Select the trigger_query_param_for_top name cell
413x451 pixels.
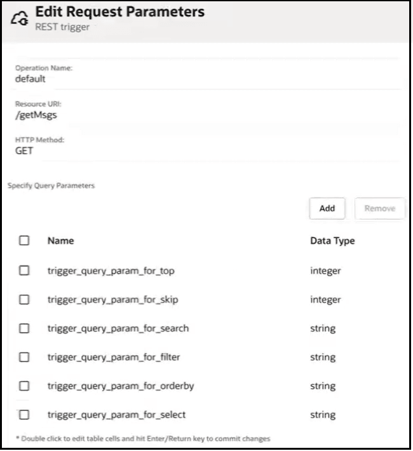[111, 271]
